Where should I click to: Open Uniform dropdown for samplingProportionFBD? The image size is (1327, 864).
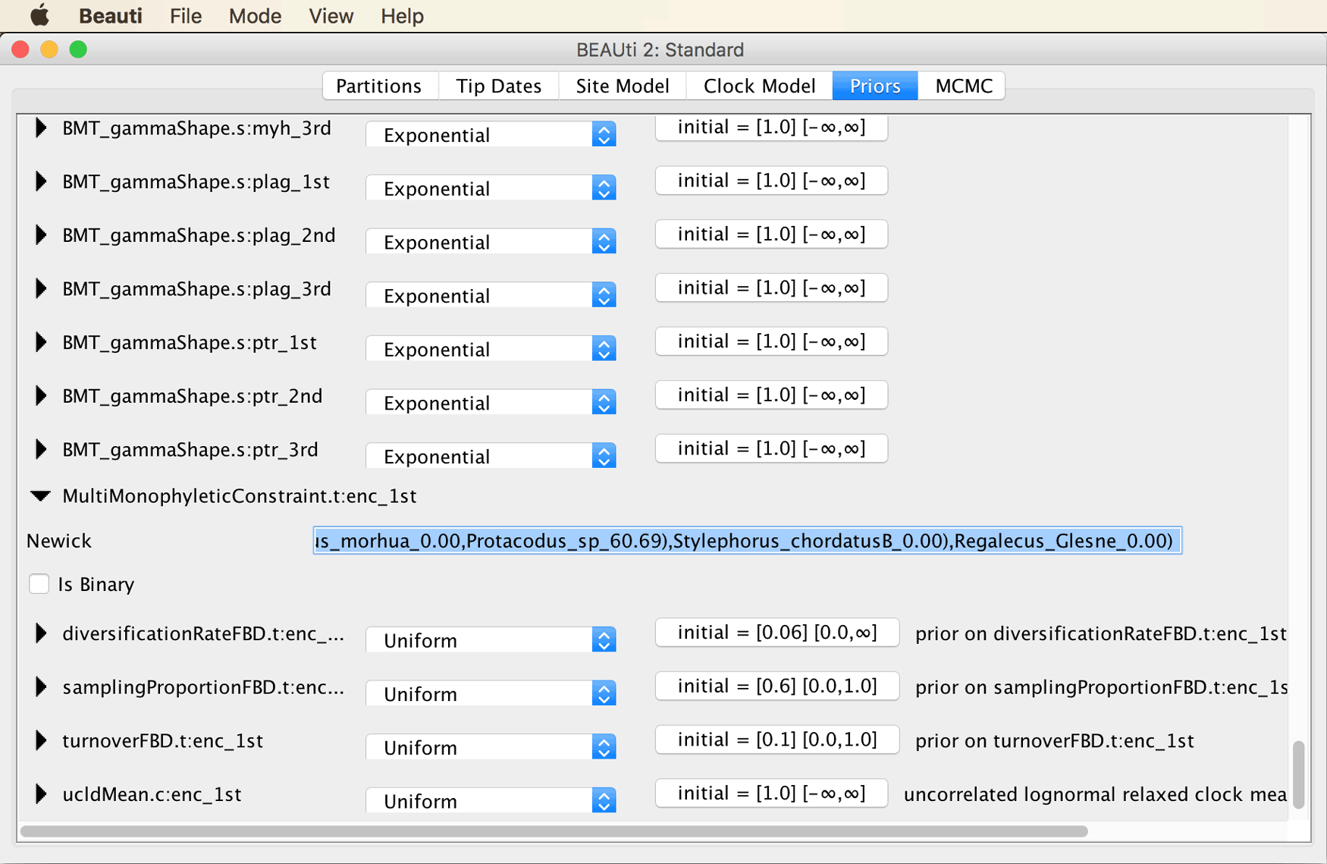click(x=491, y=694)
